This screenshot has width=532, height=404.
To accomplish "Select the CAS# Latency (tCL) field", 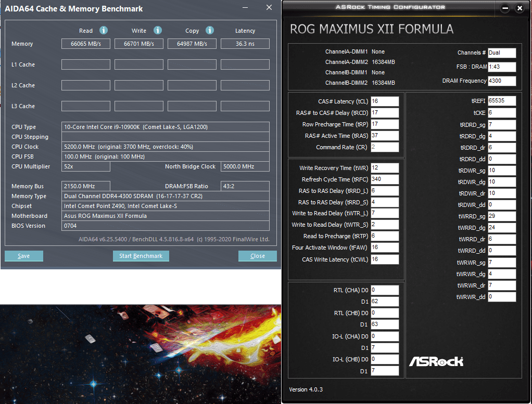I will (x=386, y=101).
